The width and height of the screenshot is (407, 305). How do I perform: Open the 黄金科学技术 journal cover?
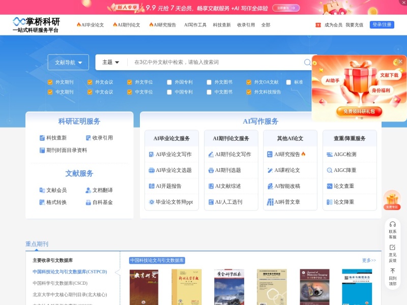point(229,287)
